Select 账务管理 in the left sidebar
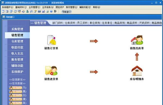163x105 pixels. tap(17, 60)
